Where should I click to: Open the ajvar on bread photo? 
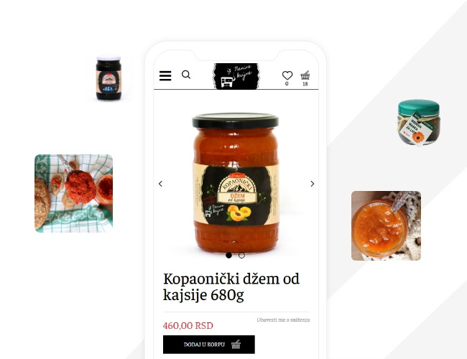tap(73, 193)
